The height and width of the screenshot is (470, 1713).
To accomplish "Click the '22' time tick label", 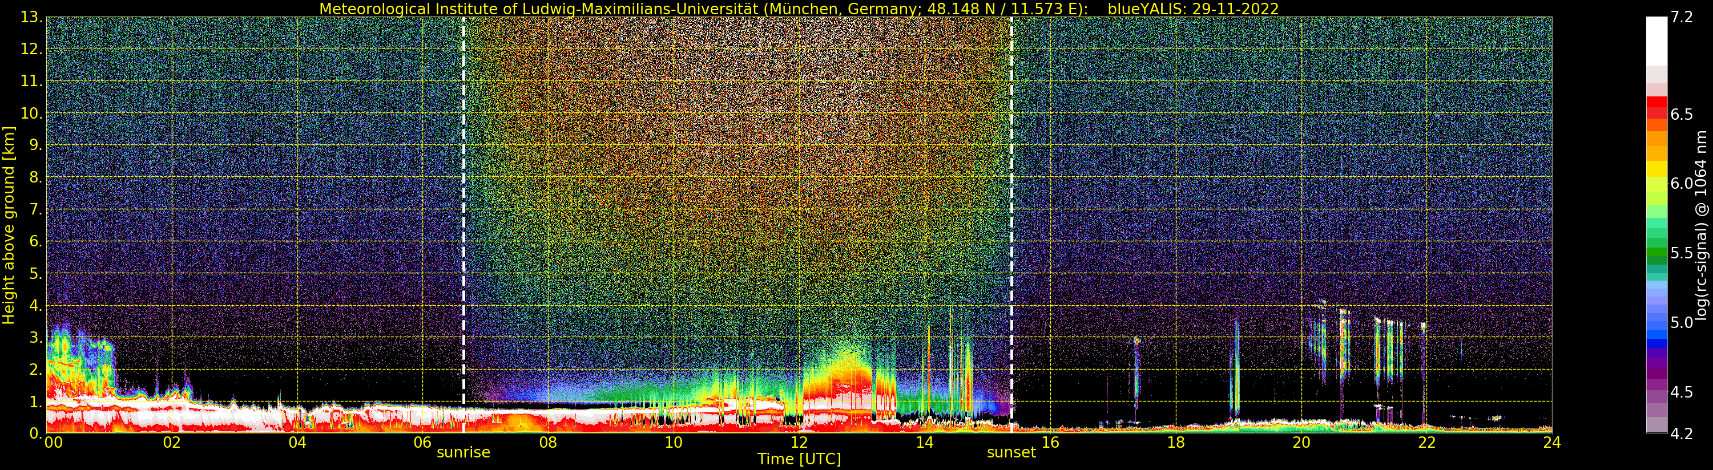I will point(1426,443).
